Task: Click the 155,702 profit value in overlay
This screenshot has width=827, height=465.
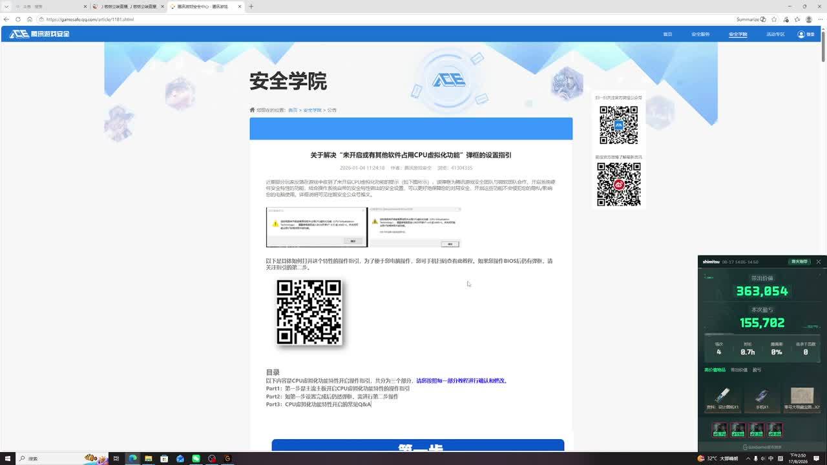Action: pos(762,323)
